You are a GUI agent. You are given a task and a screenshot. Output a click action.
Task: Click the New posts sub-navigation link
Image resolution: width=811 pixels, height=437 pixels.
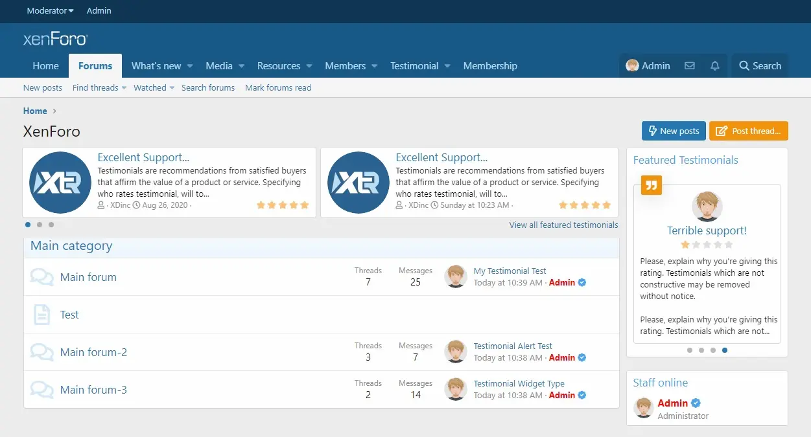tap(43, 87)
